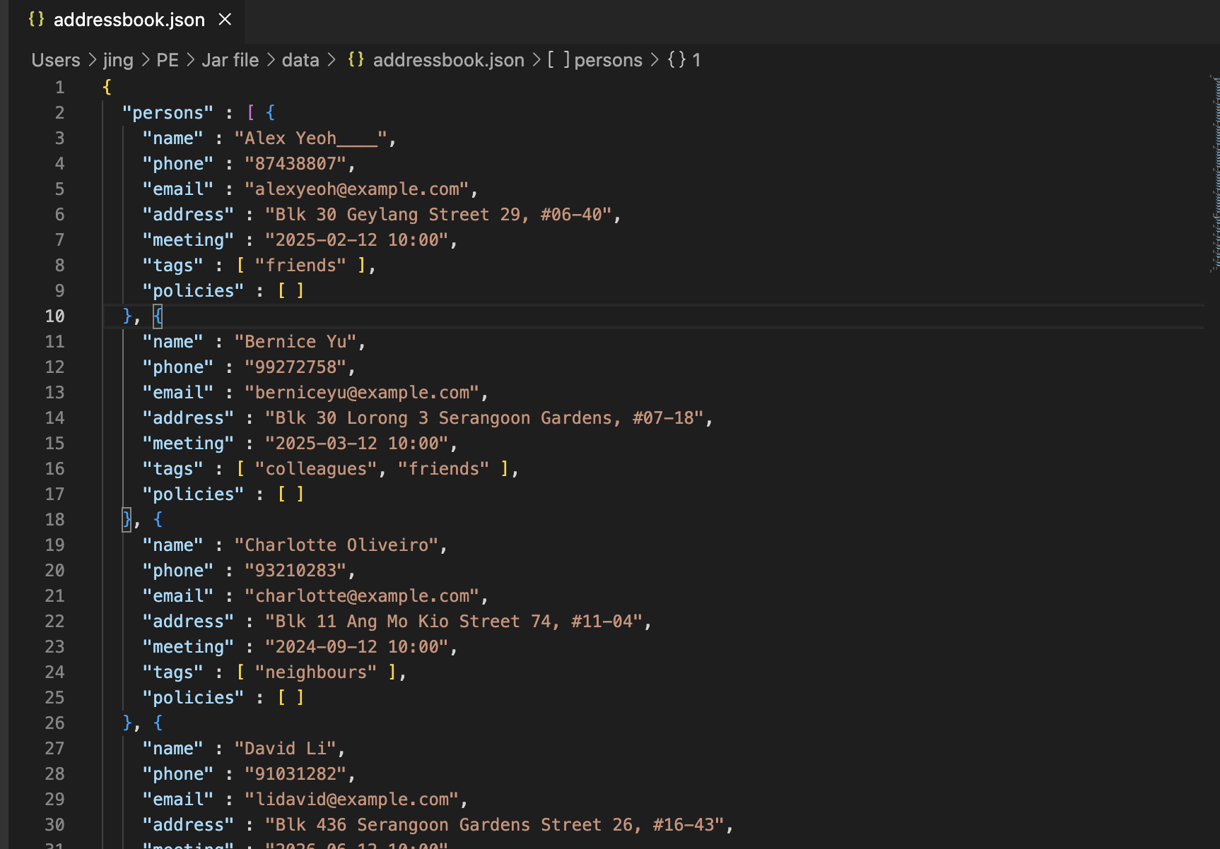Click the "address" key on line 22
The image size is (1220, 849).
coord(188,622)
